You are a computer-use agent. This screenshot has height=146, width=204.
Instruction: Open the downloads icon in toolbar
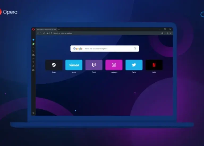pyautogui.click(x=168, y=33)
